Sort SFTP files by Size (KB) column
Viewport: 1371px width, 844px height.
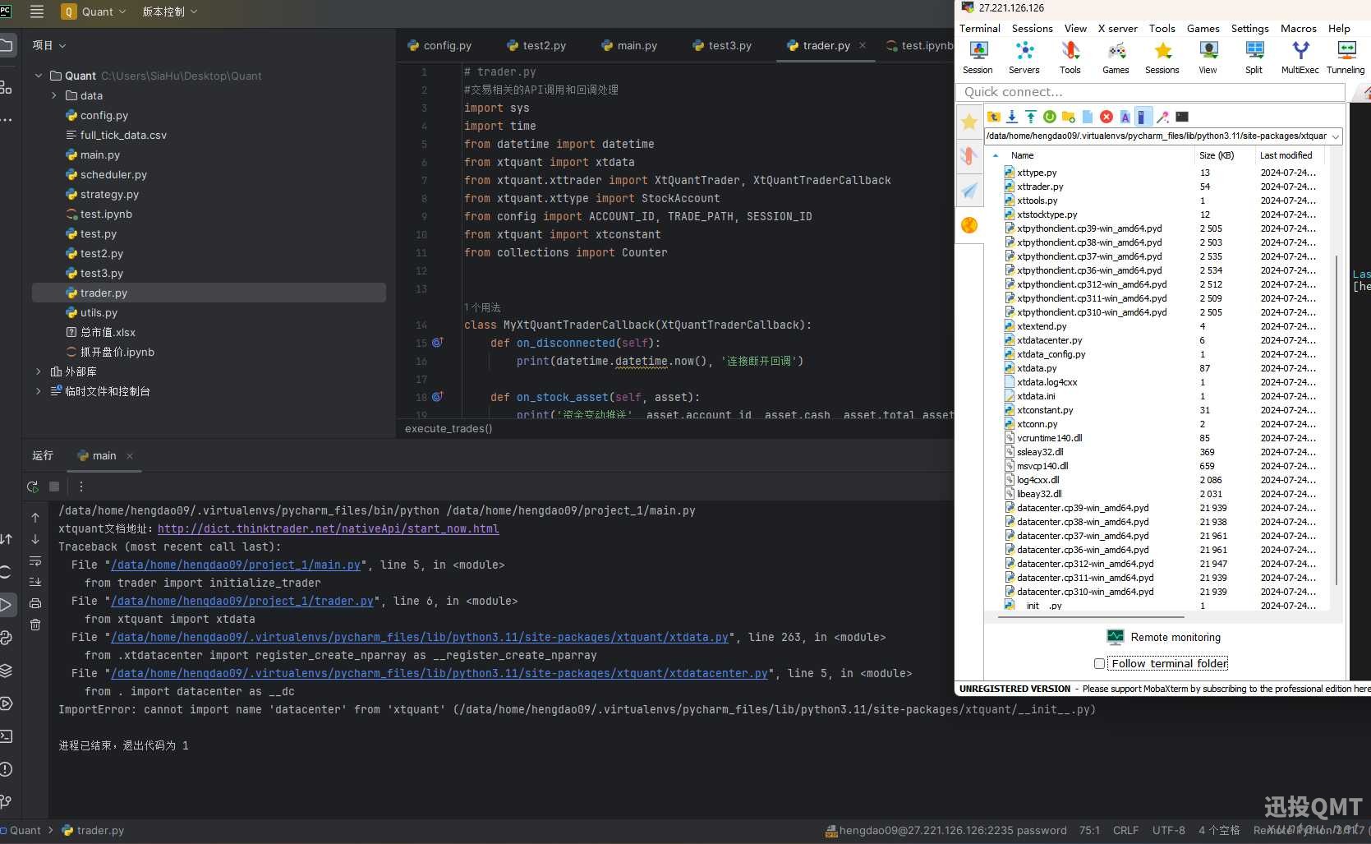(1217, 155)
